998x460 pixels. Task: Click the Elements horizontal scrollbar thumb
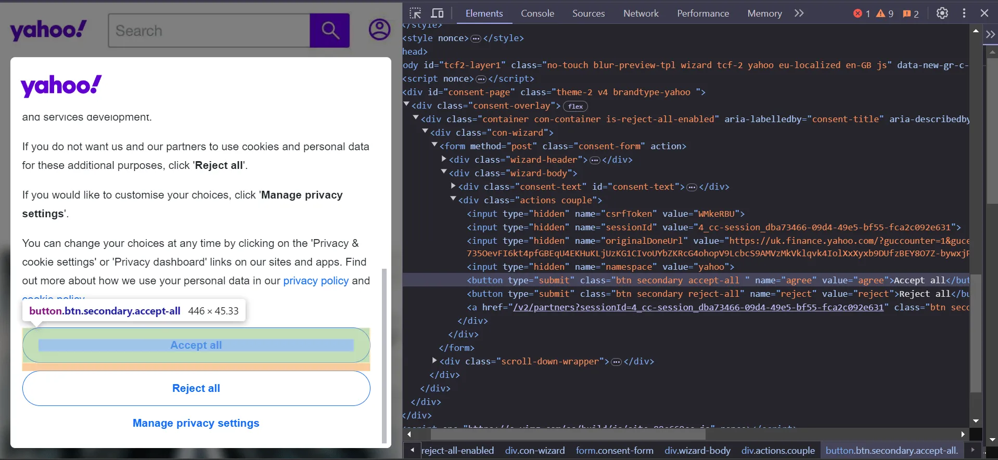pos(568,434)
